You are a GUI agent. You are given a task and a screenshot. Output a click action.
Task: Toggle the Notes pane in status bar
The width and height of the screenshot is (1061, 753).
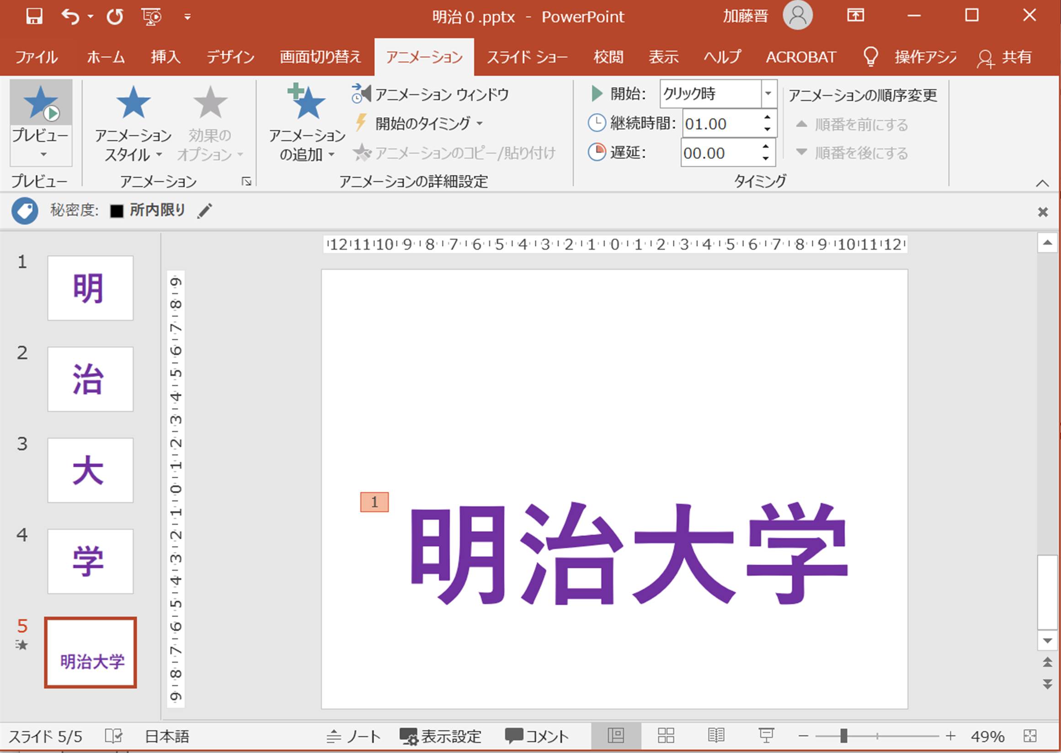point(353,736)
